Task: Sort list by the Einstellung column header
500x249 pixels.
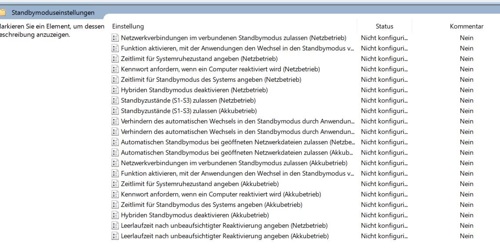Action: [128, 26]
